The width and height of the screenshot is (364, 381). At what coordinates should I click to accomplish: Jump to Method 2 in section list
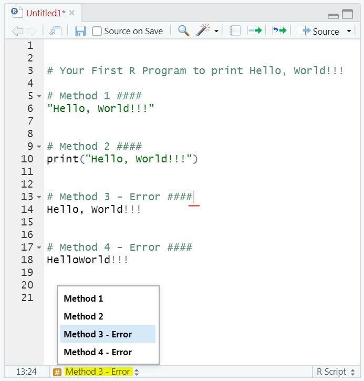[x=108, y=316]
